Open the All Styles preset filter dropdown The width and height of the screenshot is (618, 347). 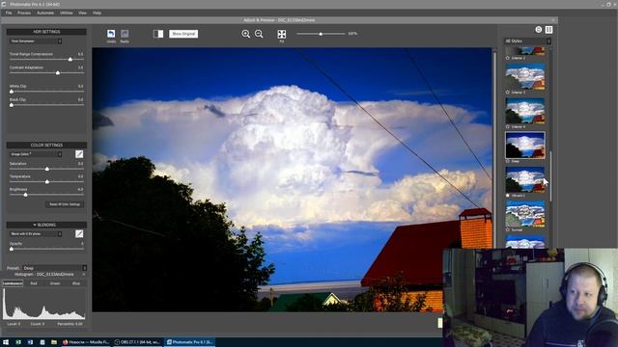tap(528, 40)
